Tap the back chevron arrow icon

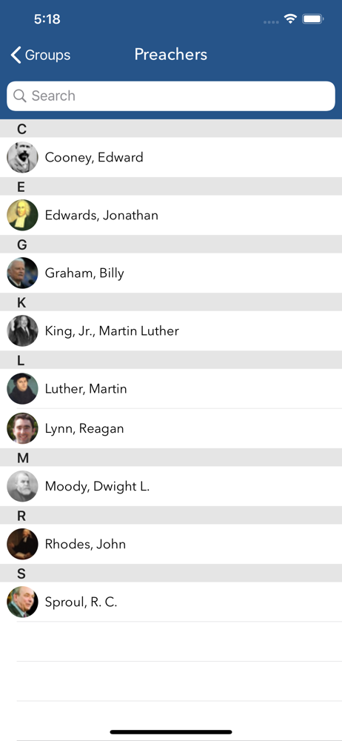click(x=16, y=55)
